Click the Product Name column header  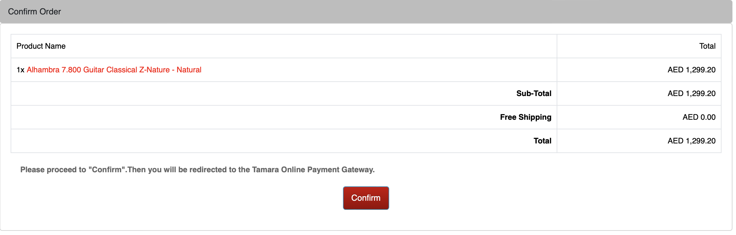(x=41, y=46)
